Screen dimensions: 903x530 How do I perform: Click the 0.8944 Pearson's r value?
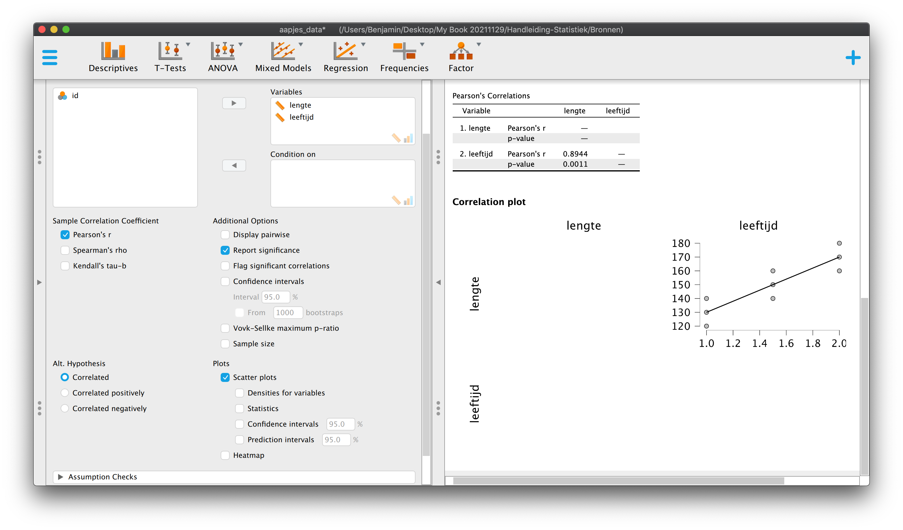575,154
